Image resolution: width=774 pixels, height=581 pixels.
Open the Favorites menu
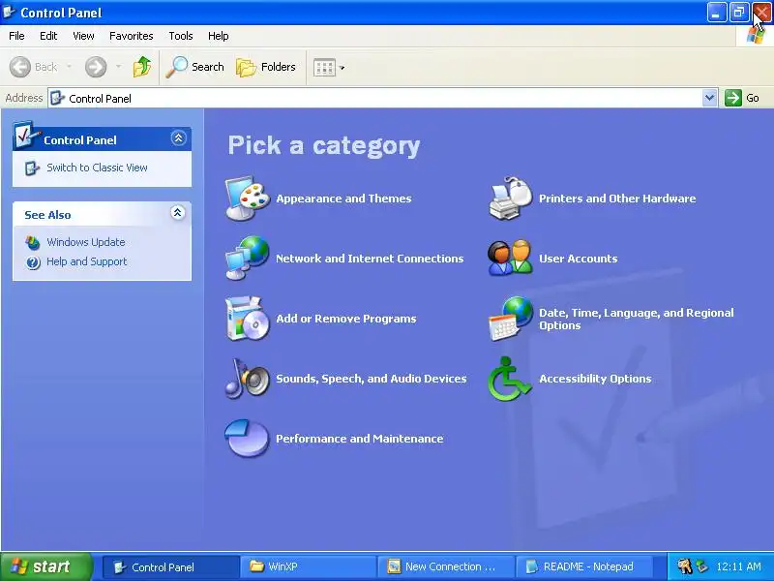click(132, 36)
